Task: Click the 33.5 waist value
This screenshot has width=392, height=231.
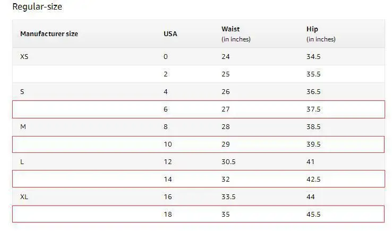Action: click(x=228, y=197)
